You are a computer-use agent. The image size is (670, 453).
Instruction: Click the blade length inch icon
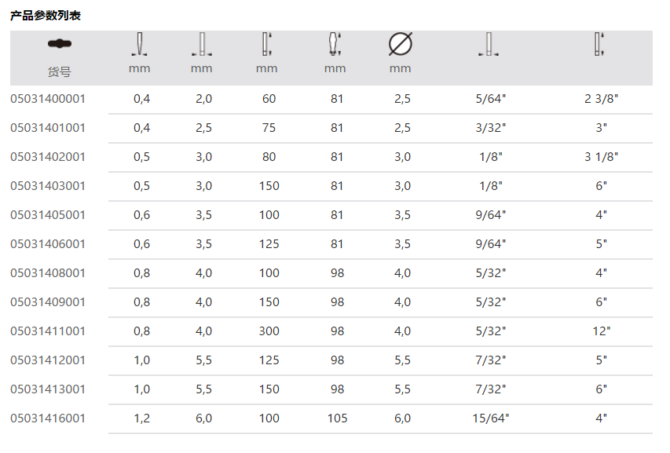600,45
